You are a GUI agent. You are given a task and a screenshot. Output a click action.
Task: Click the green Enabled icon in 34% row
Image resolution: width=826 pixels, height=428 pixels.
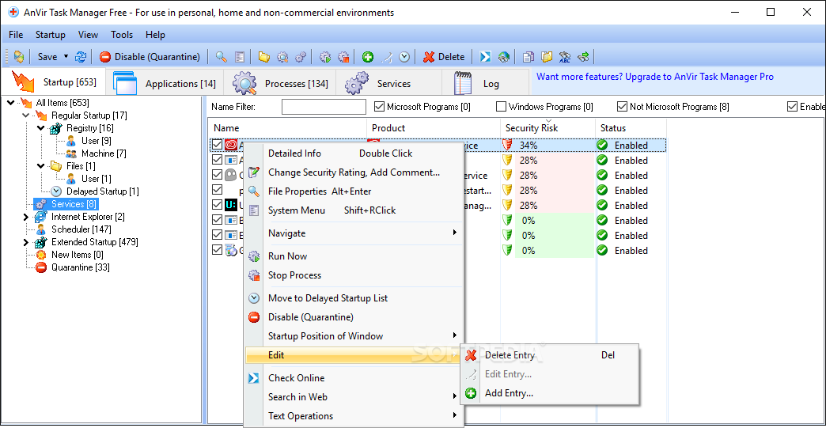tap(602, 145)
